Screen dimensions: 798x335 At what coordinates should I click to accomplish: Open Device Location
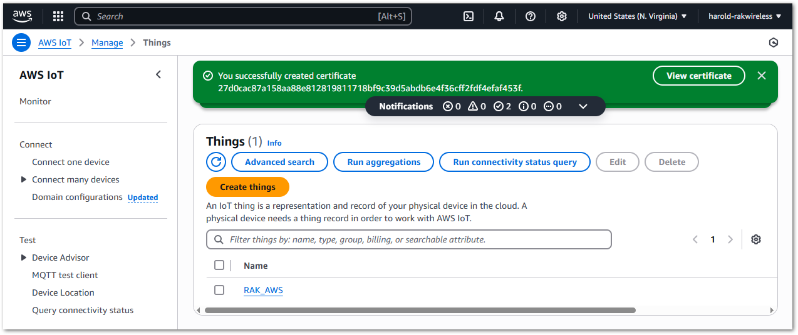(63, 292)
